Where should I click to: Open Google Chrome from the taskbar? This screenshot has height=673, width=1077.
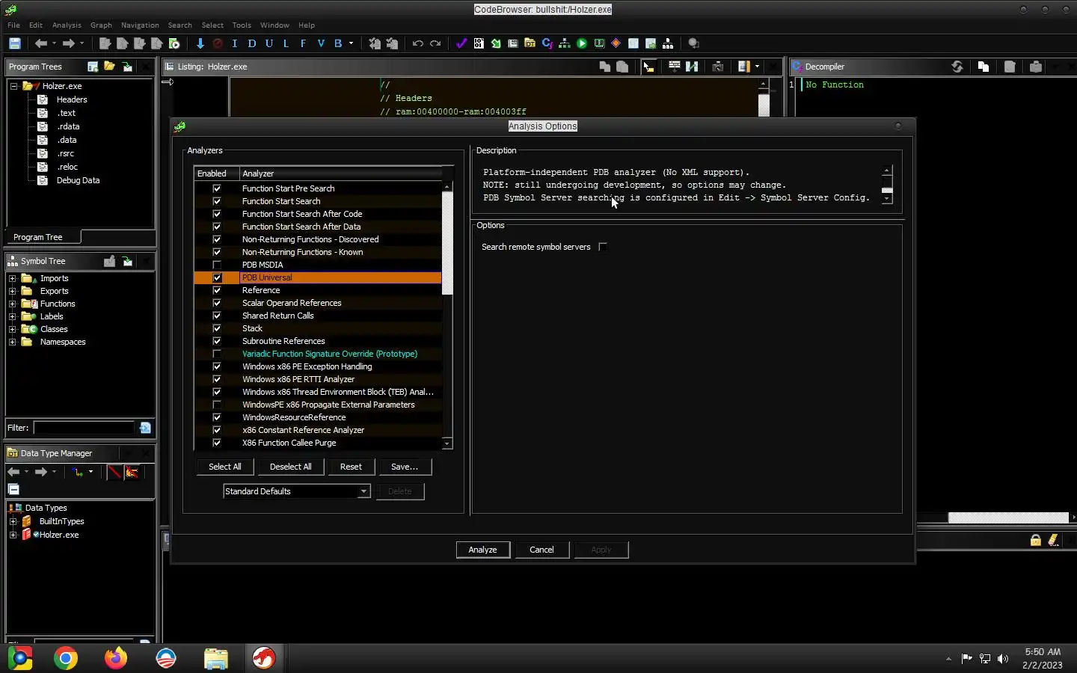point(66,658)
